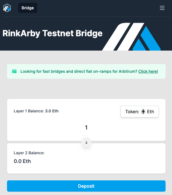Swap direction with the down arrow button
The width and height of the screenshot is (172, 195).
coord(86,142)
